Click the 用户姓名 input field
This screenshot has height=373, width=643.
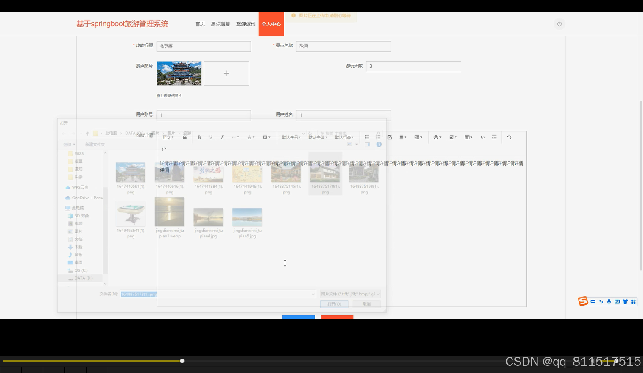click(x=344, y=115)
